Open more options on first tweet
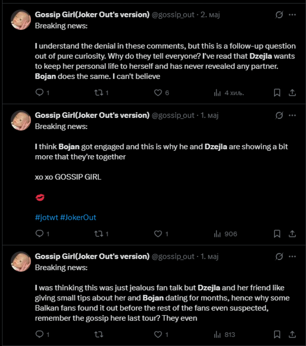This screenshot has width=306, height=346. pyautogui.click(x=292, y=15)
